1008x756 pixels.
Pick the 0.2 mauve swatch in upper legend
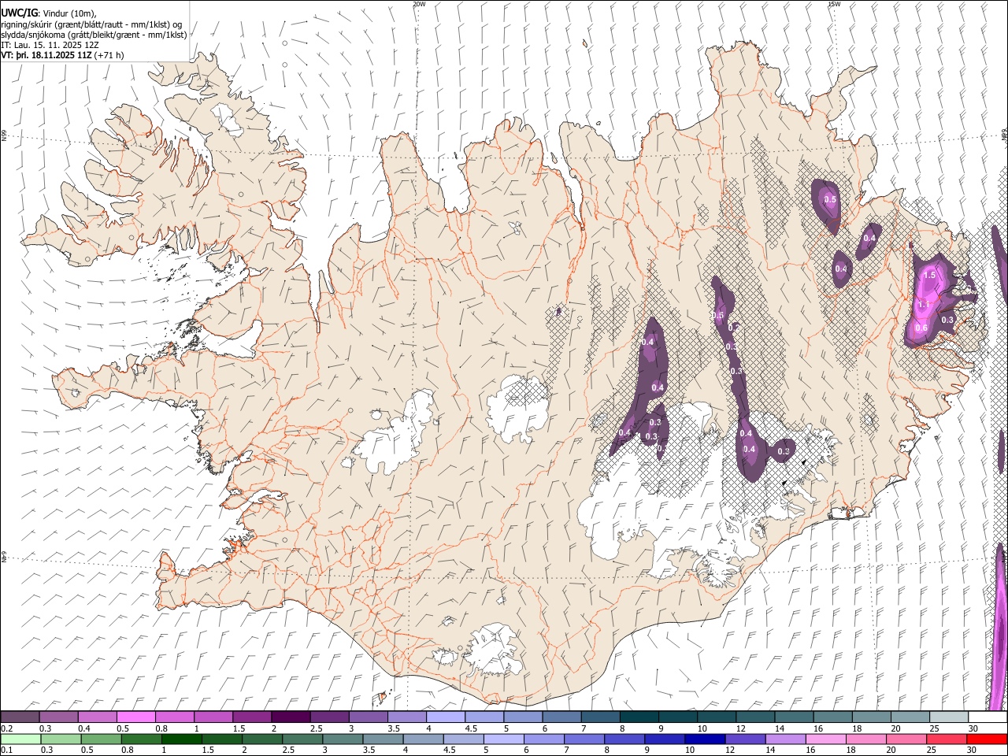20,717
